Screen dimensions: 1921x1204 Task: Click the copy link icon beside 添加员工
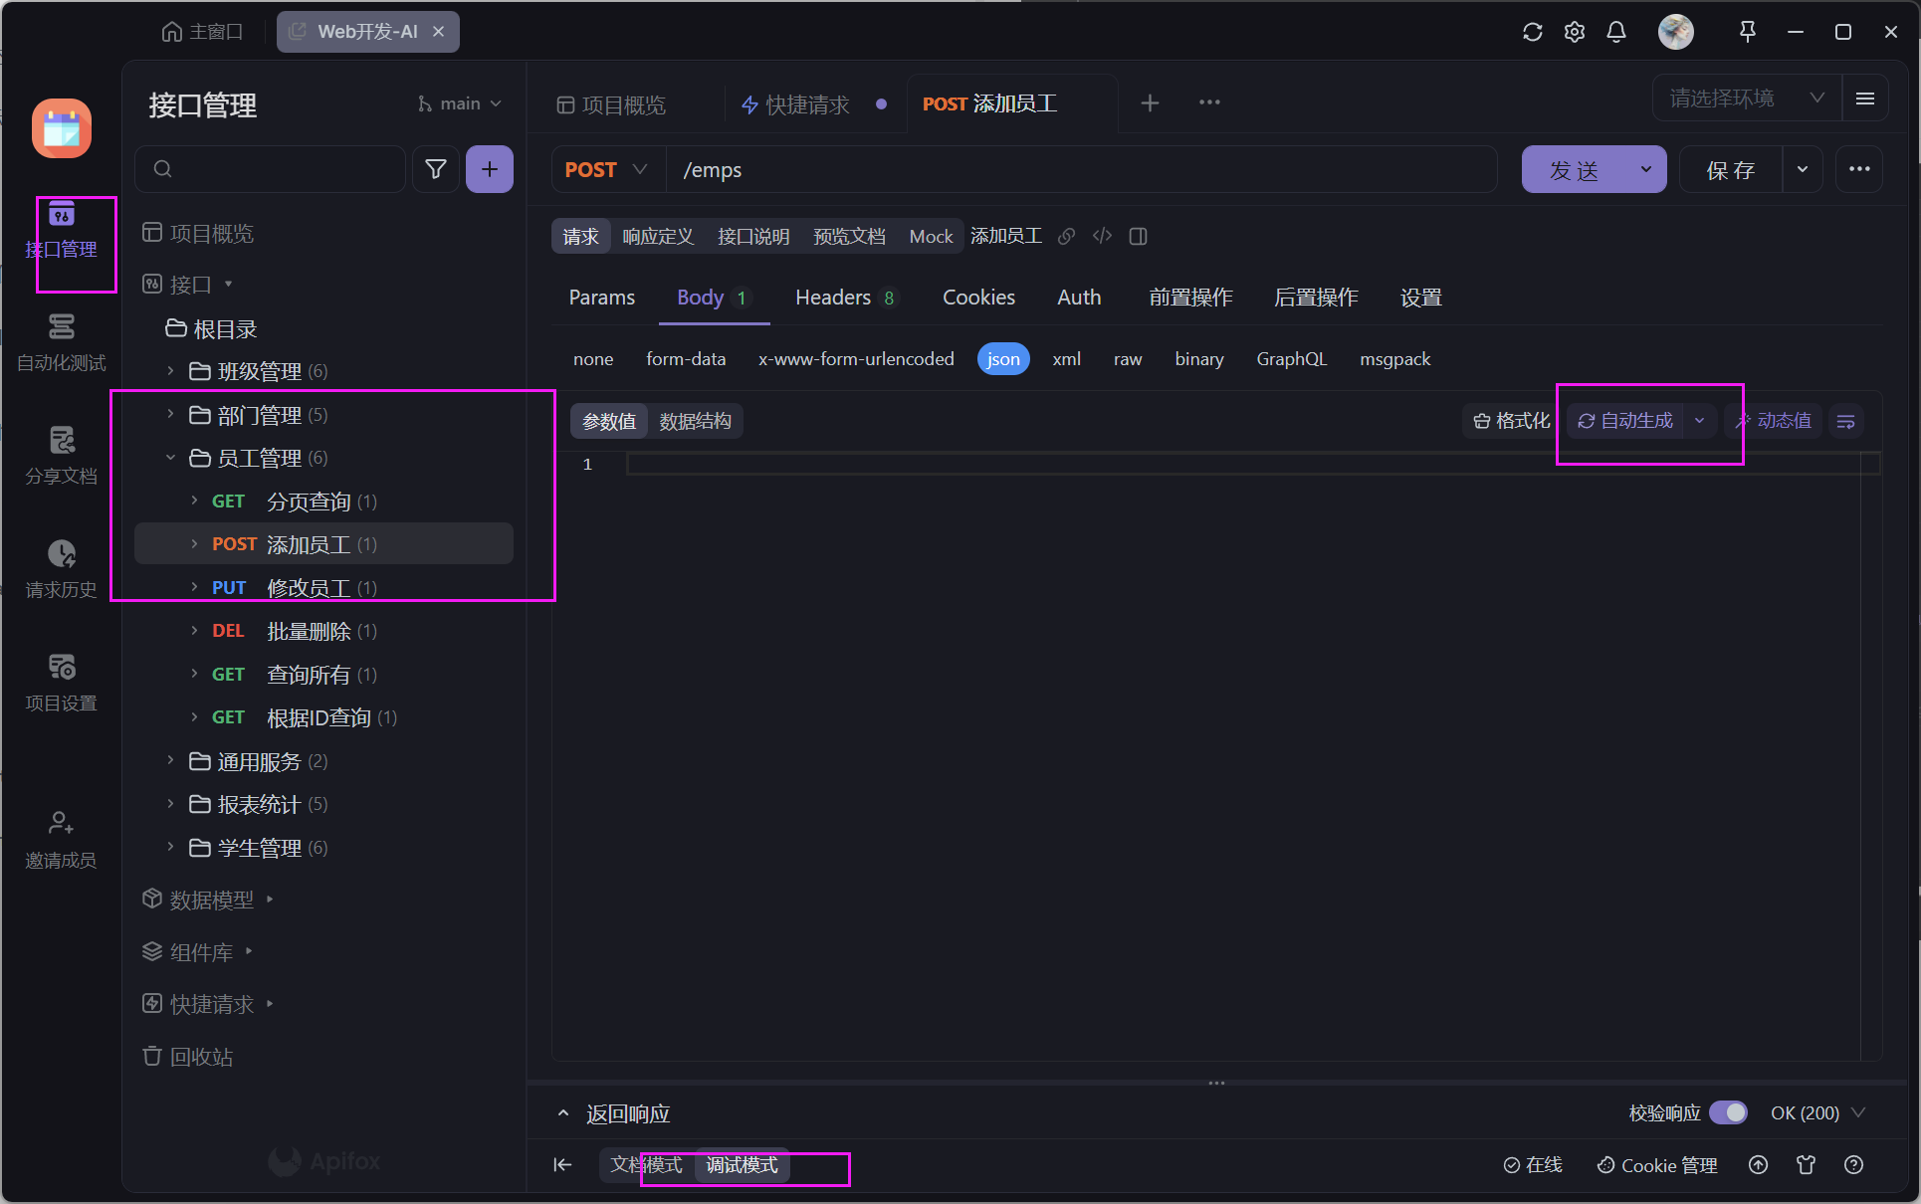[1066, 236]
